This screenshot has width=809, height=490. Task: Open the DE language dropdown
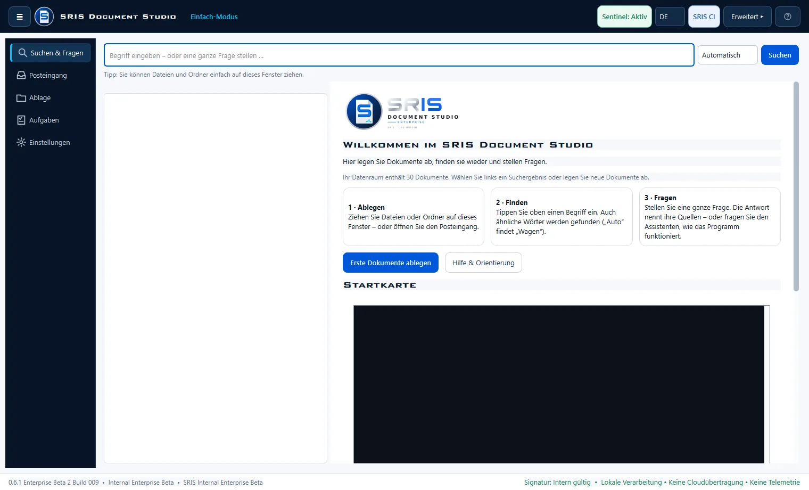[670, 17]
